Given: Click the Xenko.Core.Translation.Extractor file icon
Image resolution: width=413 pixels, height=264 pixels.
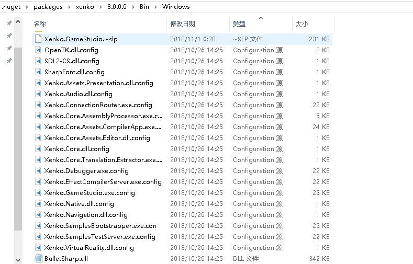Looking at the screenshot, I should 38,160.
